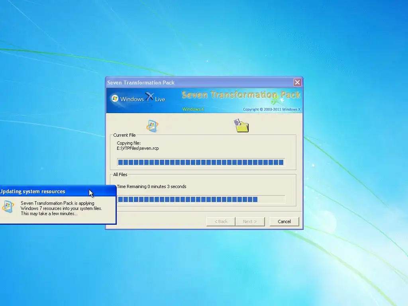
Task: Click the disabled Back button
Action: pos(221,222)
